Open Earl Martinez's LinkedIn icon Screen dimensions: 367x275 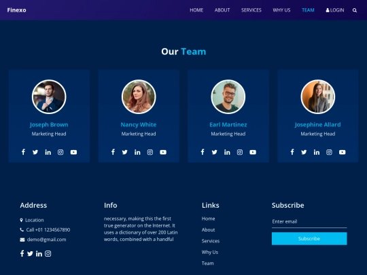click(227, 152)
